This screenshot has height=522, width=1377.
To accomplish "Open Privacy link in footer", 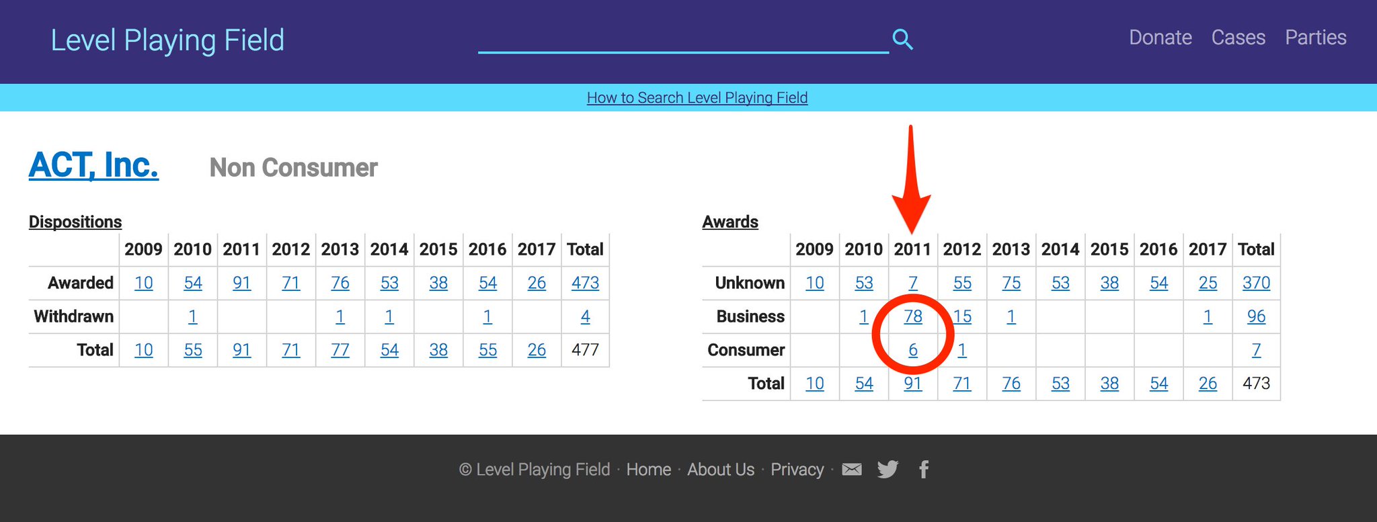I will pyautogui.click(x=797, y=469).
